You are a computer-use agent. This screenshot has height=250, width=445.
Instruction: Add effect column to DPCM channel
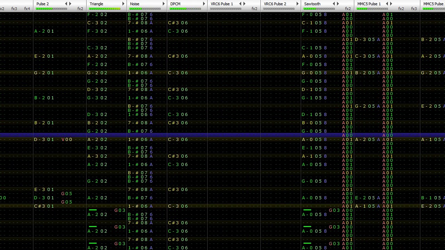pos(204,4)
